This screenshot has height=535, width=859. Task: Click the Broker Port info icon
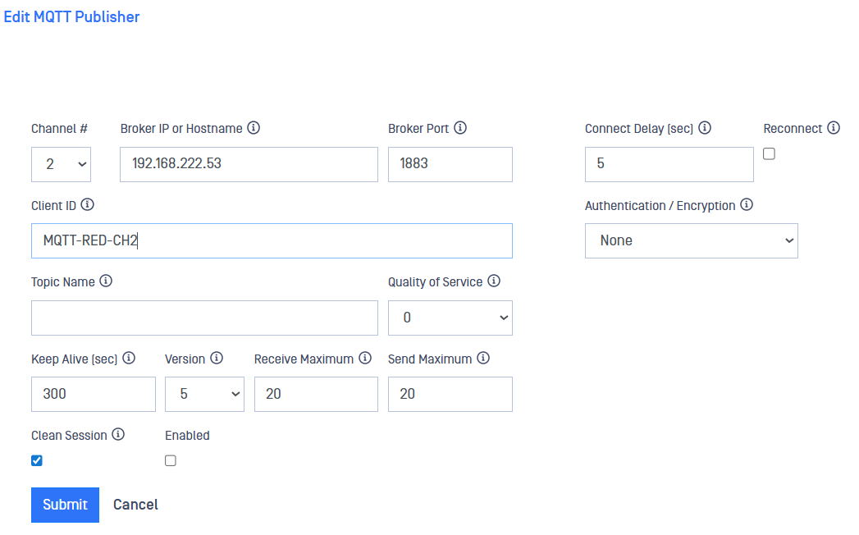[460, 128]
